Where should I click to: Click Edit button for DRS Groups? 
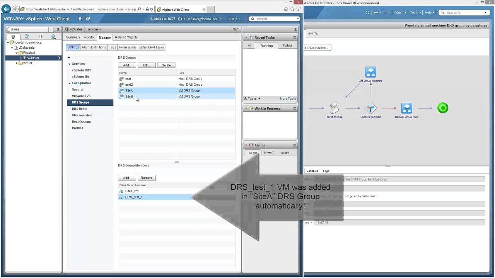click(147, 65)
